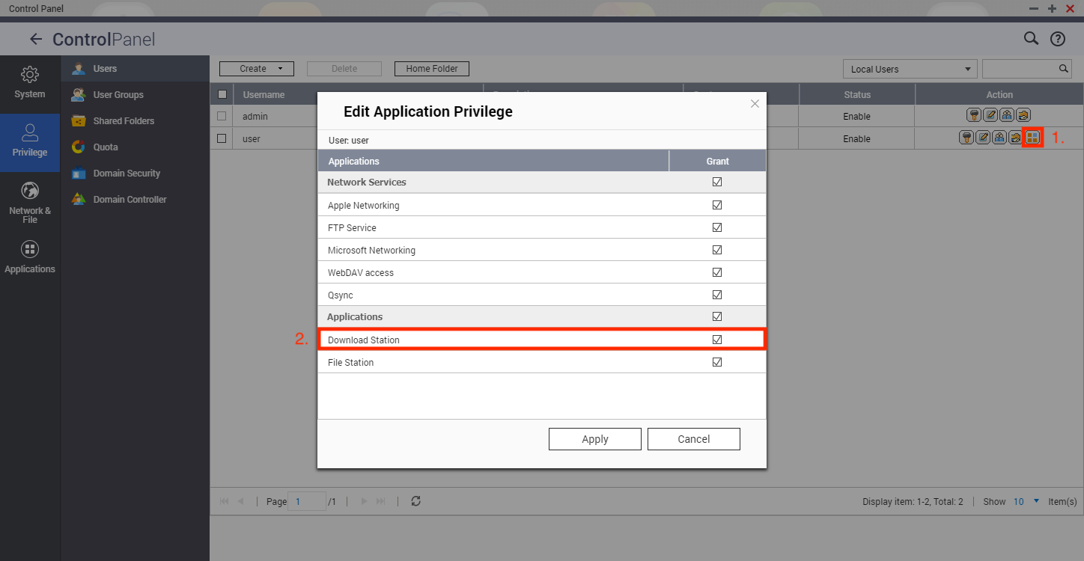The height and width of the screenshot is (561, 1084).
Task: Click the admin username cell
Action: pos(255,117)
